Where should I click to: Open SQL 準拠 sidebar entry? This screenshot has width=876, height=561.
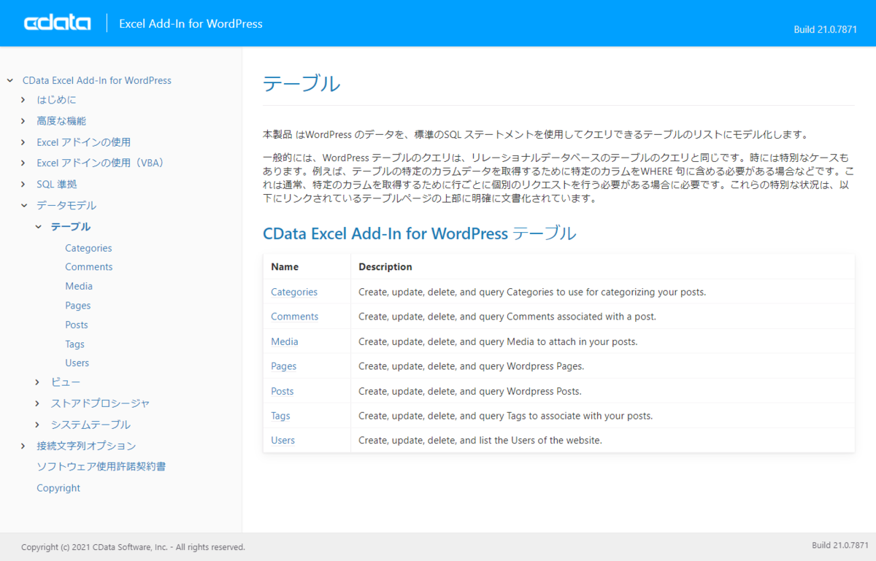pyautogui.click(x=57, y=185)
